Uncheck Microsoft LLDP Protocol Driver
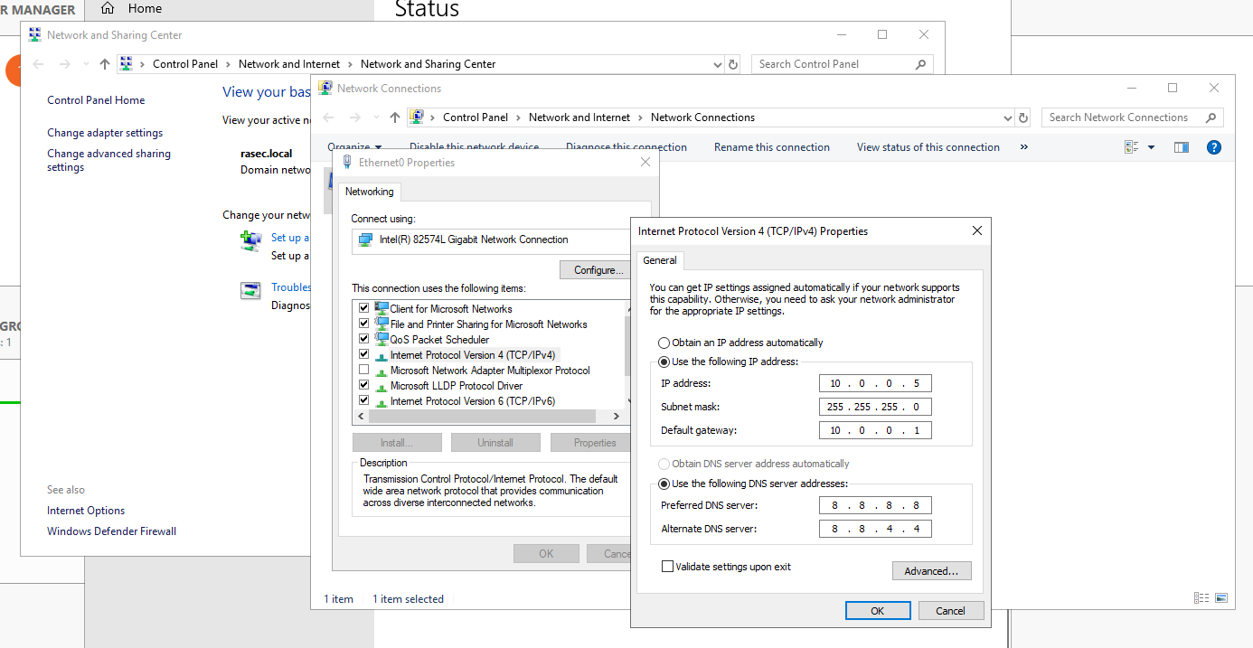The height and width of the screenshot is (648, 1253). click(364, 386)
